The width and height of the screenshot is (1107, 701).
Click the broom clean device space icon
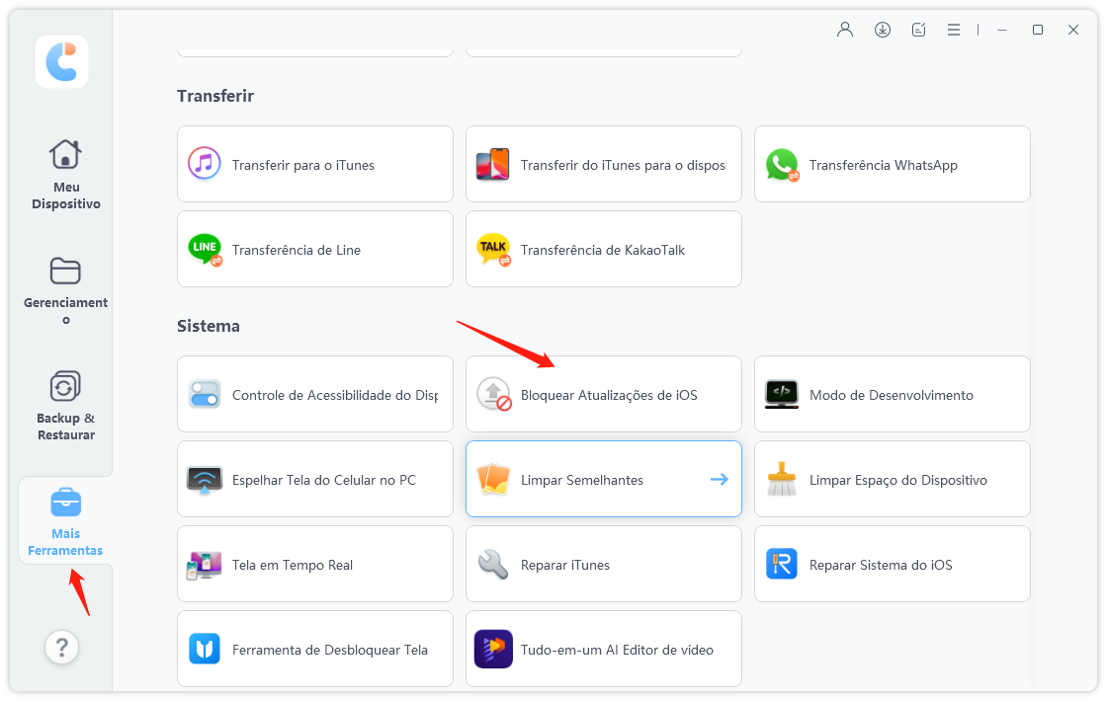pyautogui.click(x=782, y=480)
